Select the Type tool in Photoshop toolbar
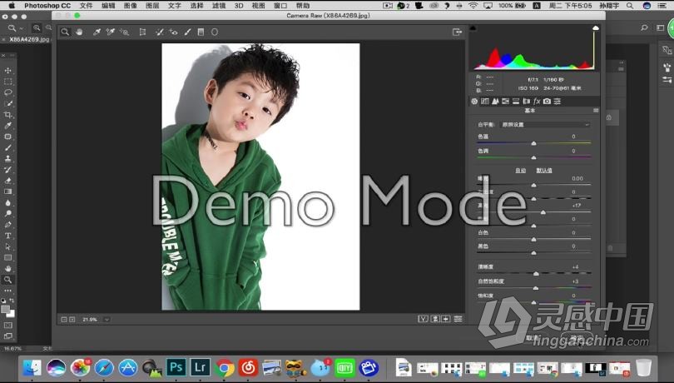The height and width of the screenshot is (383, 674). pos(7,236)
